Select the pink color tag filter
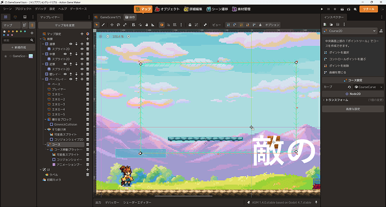The height and width of the screenshot is (207, 386). 12,35
